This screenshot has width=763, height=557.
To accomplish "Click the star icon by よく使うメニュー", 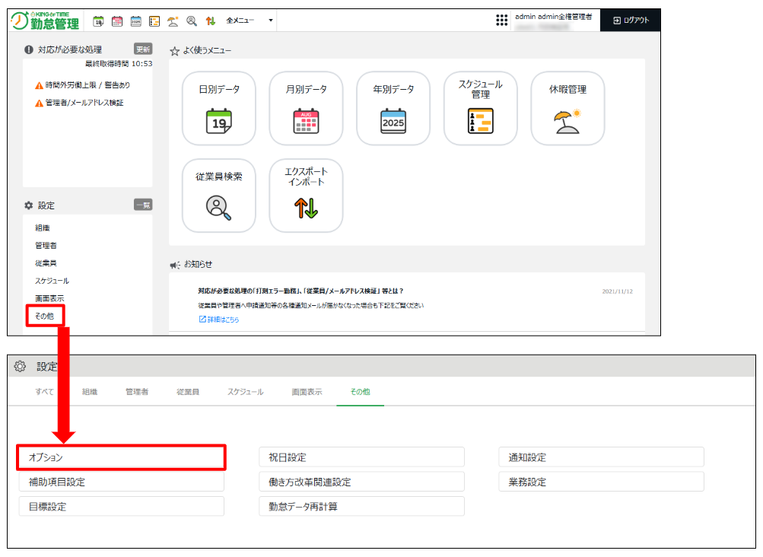I will click(175, 51).
